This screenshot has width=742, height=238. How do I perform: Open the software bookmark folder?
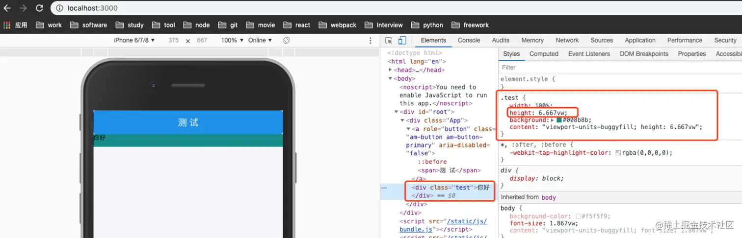coord(88,25)
